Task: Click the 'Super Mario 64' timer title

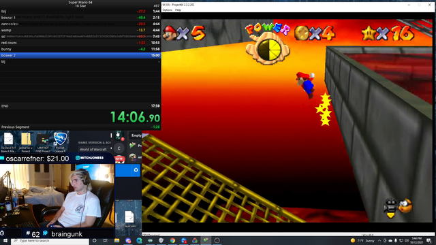Action: (80, 2)
